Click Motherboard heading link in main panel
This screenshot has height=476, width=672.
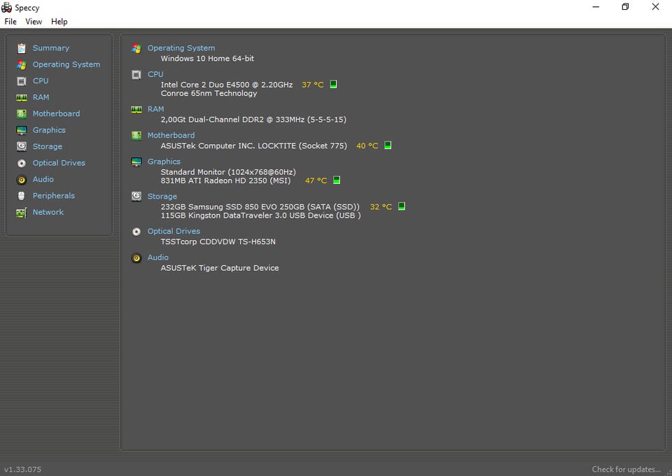[171, 135]
